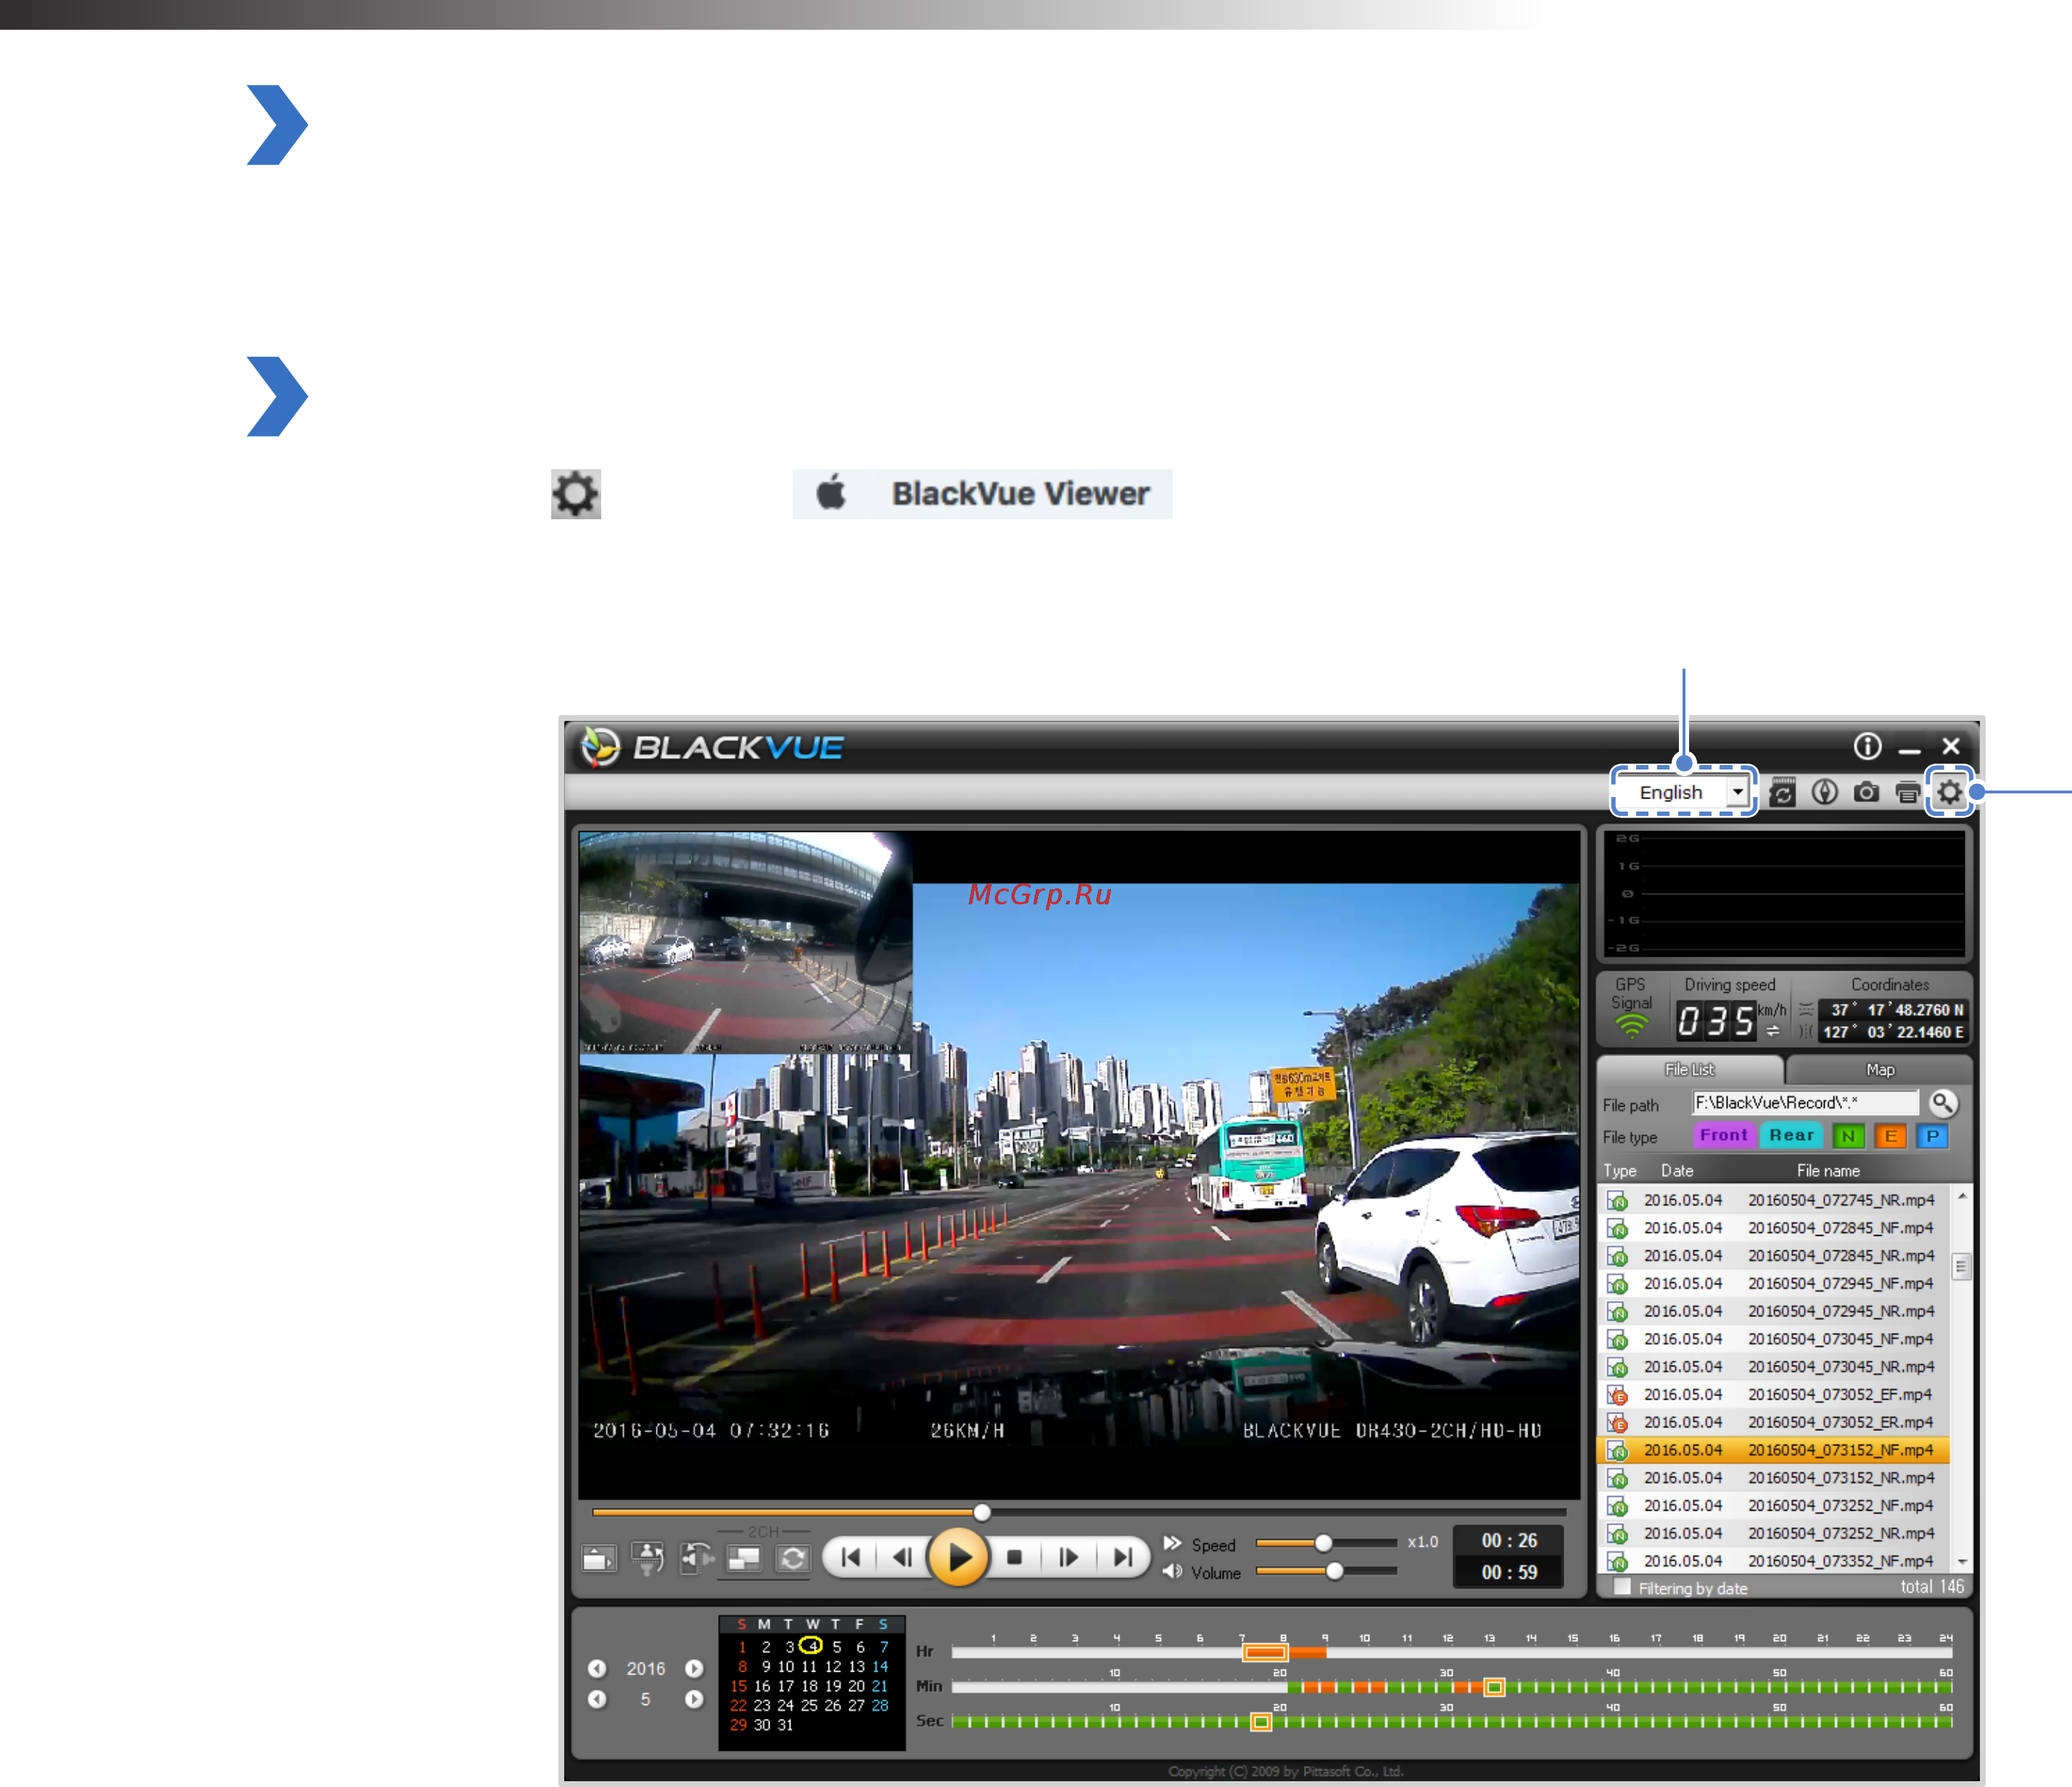Screen dimensions: 2072x1787
Task: Open the English language dropdown
Action: pyautogui.click(x=1683, y=792)
